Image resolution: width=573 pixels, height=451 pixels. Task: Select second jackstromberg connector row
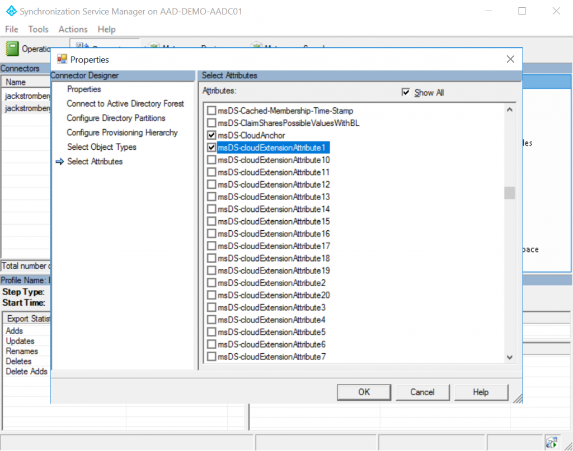click(27, 108)
